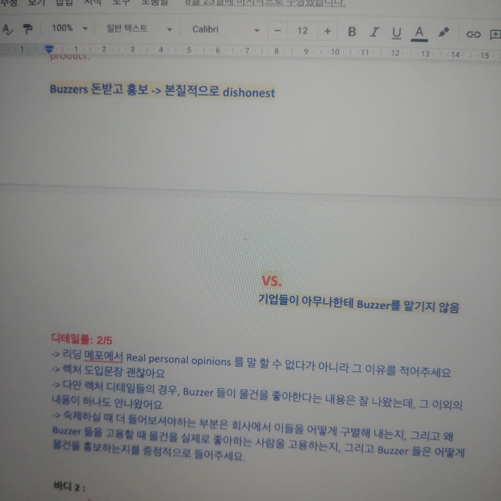Open the Calibri font dropdown
501x501 pixels.
[x=225, y=30]
